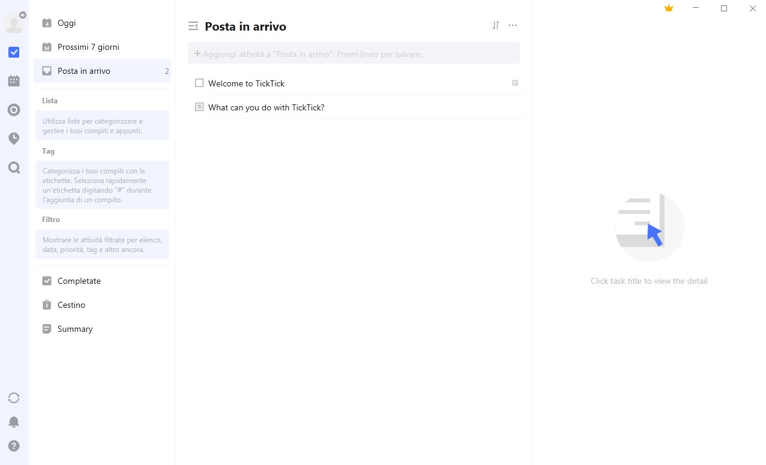Click the Filtro section header
This screenshot has height=465, width=766.
click(51, 220)
